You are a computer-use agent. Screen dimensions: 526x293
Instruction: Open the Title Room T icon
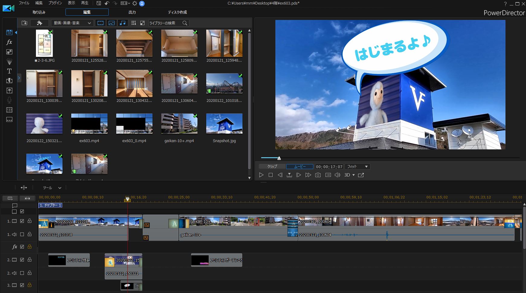click(x=9, y=71)
